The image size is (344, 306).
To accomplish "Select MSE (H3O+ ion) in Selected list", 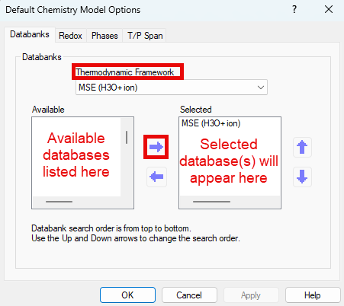I will pyautogui.click(x=211, y=123).
